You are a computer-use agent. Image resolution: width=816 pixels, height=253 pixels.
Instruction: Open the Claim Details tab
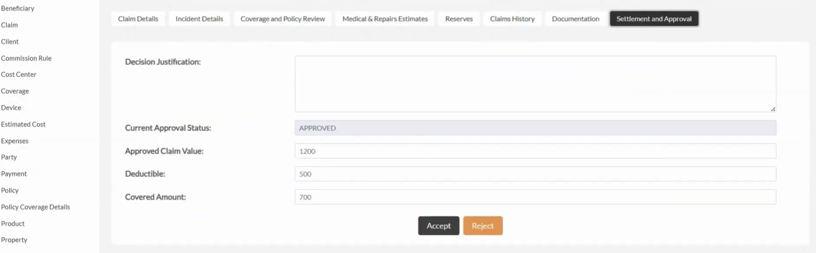pyautogui.click(x=138, y=19)
